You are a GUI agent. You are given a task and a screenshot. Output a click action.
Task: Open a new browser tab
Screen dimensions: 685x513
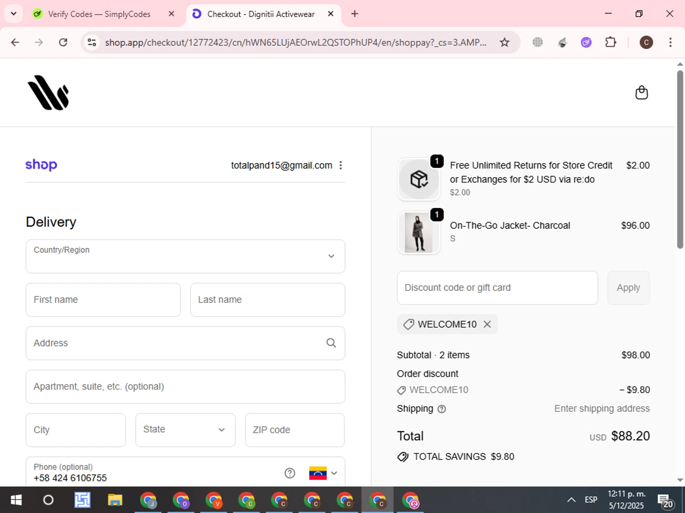[354, 14]
